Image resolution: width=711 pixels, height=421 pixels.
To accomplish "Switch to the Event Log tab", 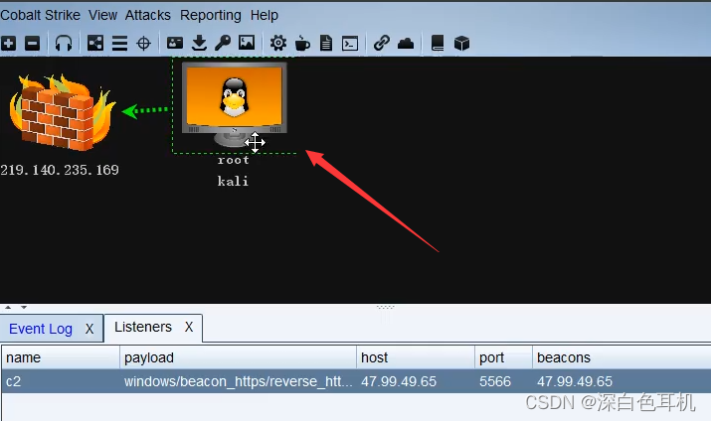I will [41, 329].
